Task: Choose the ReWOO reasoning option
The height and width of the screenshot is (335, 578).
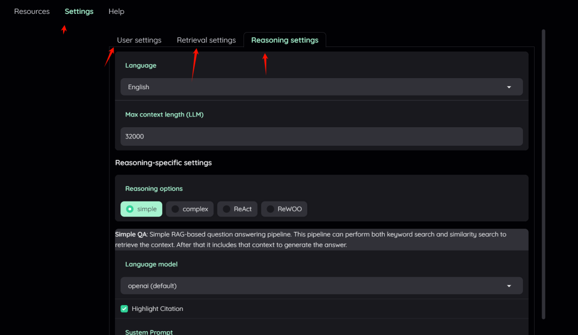Action: point(284,209)
